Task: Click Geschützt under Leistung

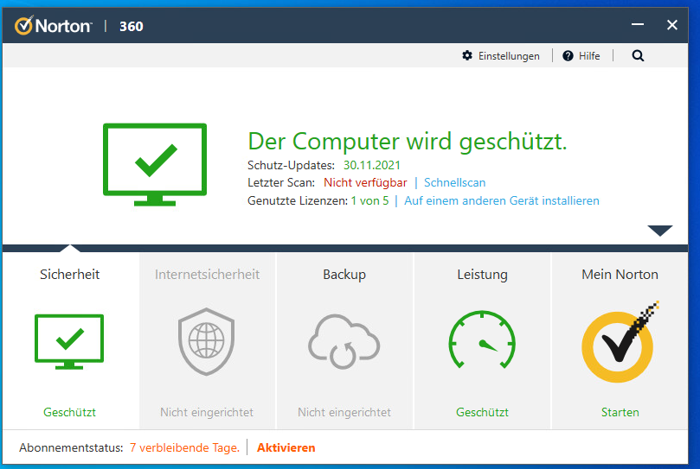Action: [482, 412]
